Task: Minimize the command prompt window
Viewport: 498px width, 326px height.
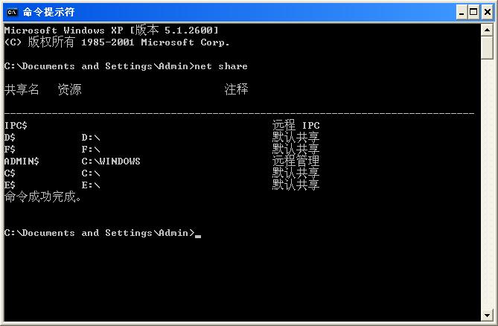Action: (x=462, y=12)
